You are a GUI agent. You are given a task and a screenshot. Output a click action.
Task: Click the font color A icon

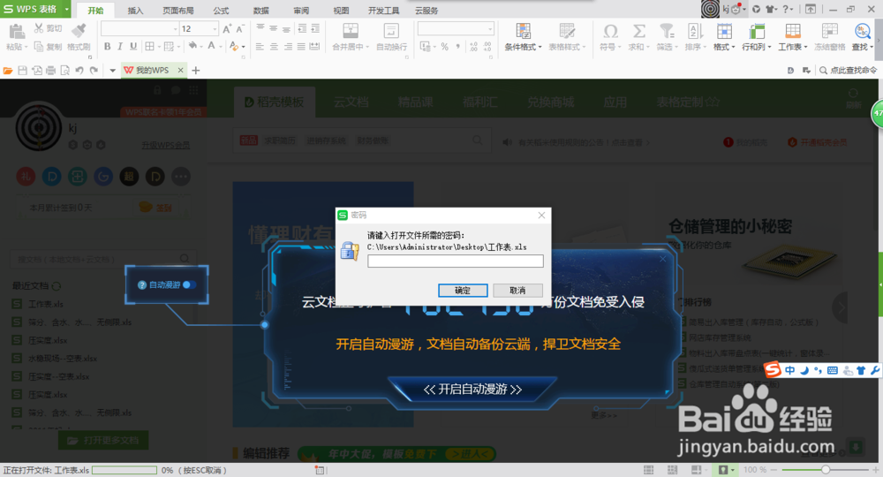212,46
